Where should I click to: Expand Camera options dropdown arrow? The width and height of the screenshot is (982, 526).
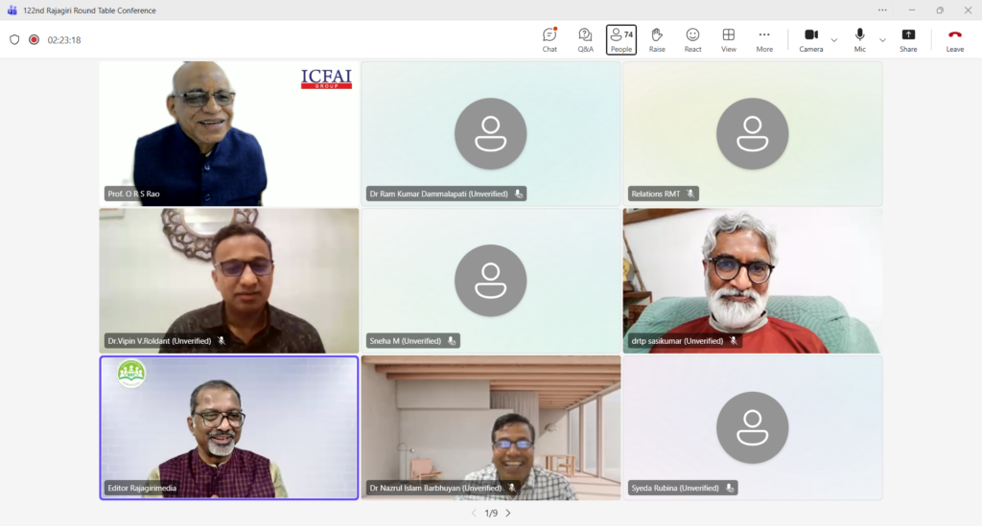click(833, 40)
